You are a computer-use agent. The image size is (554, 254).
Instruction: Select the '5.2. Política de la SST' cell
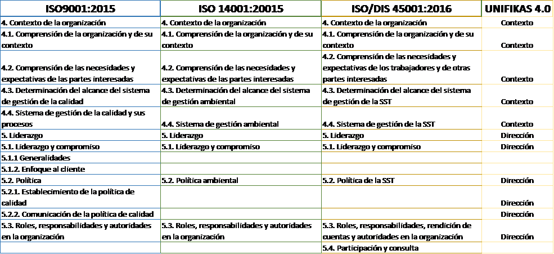click(x=402, y=180)
